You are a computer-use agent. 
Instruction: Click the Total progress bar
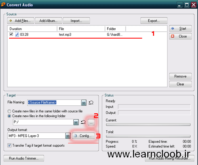click(x=148, y=136)
